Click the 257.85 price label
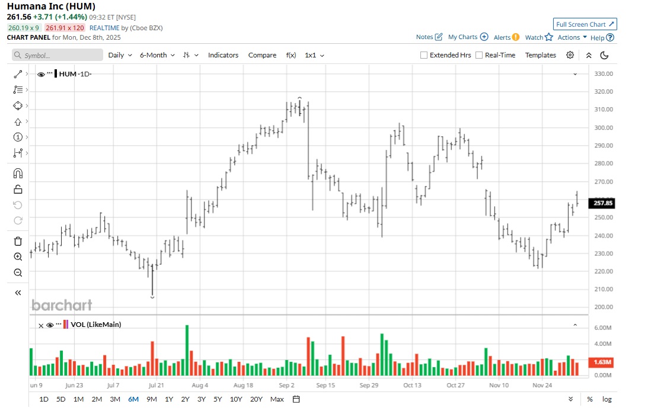 coord(602,203)
